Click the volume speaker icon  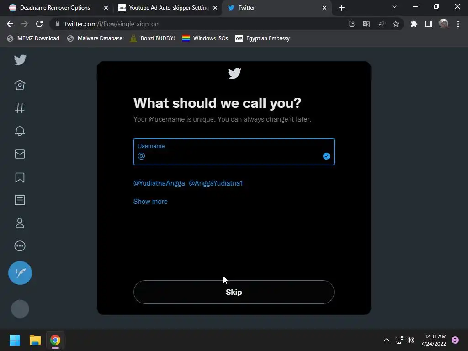pyautogui.click(x=410, y=340)
